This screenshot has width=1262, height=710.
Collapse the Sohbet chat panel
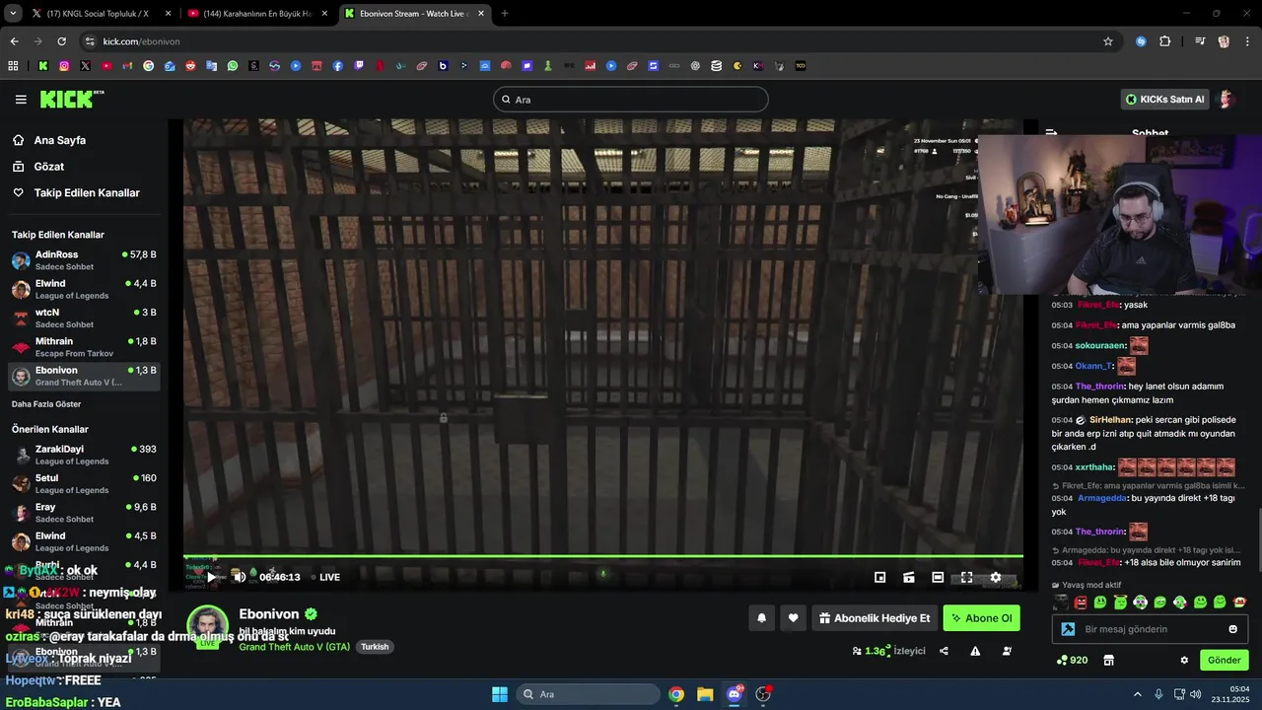click(1051, 133)
